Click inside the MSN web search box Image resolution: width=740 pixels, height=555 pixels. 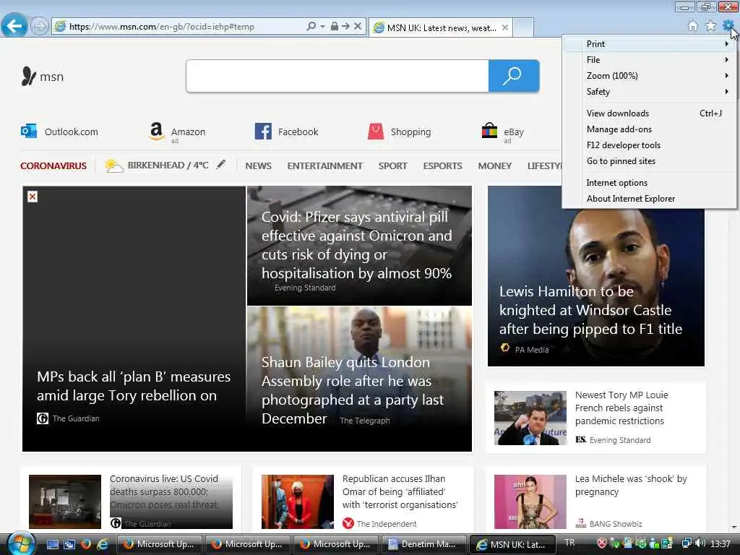point(337,76)
